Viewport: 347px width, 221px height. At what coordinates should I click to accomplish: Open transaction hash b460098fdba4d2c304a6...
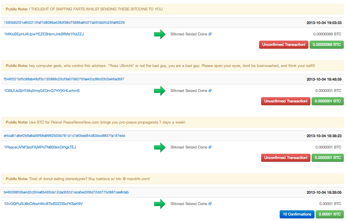[x=66, y=193]
